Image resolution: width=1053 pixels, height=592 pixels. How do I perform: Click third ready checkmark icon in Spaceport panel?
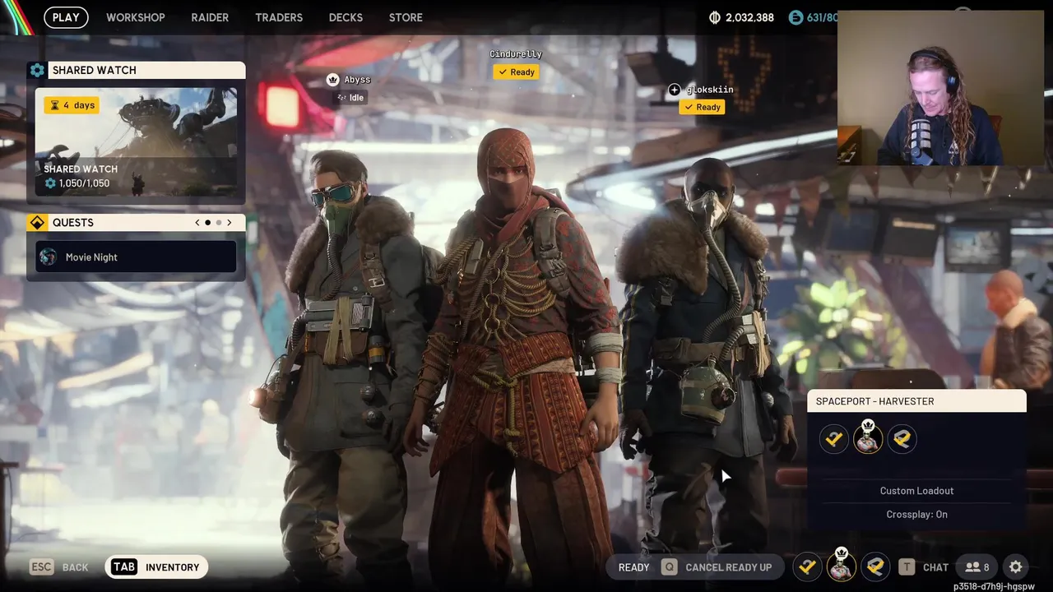[902, 439]
